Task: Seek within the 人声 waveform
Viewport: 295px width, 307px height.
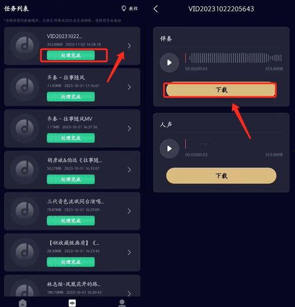Action: pos(234,144)
